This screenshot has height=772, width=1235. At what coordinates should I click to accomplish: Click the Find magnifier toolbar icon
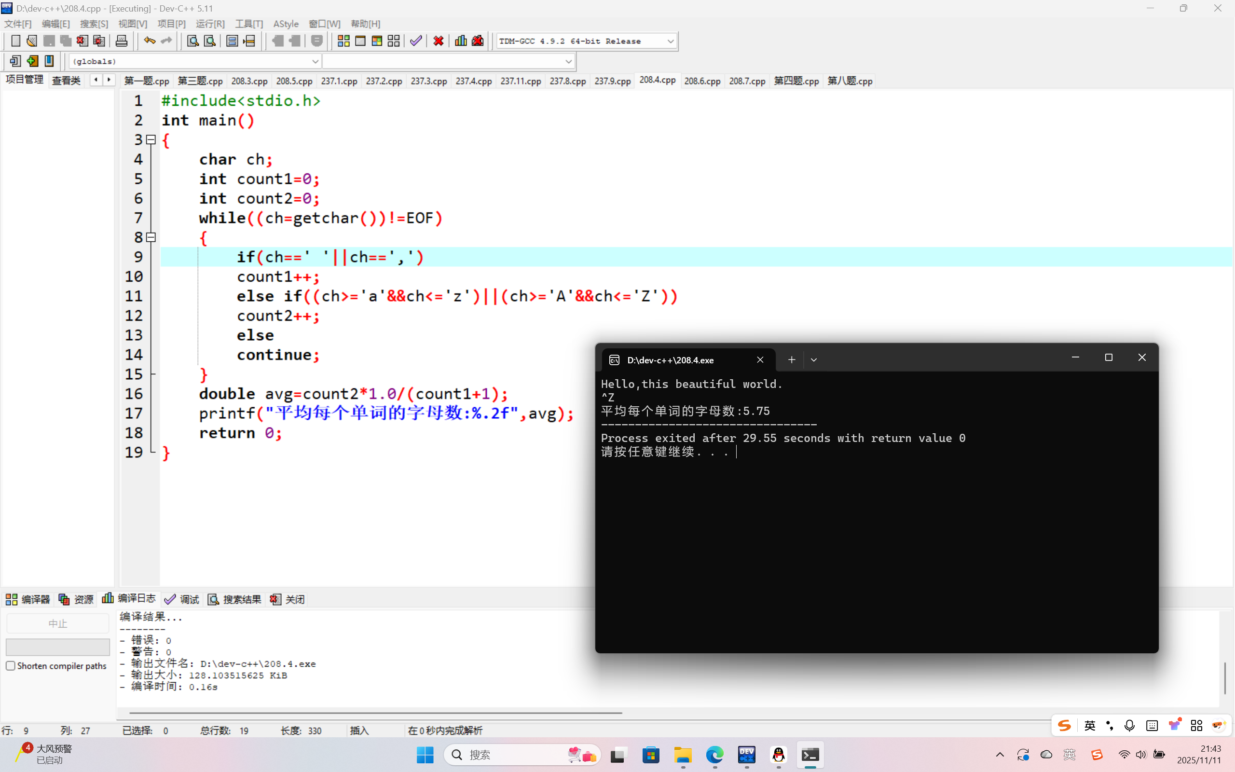pyautogui.click(x=192, y=41)
